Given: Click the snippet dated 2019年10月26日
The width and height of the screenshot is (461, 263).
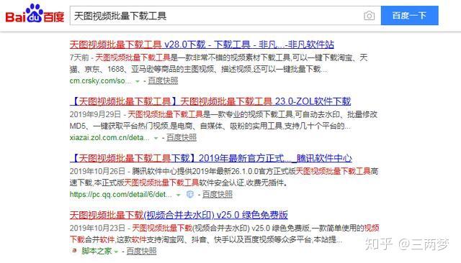Looking at the screenshot, I should (224, 177).
